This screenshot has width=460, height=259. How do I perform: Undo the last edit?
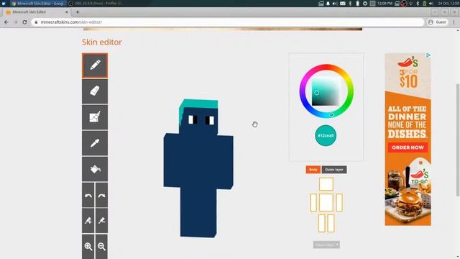click(88, 195)
